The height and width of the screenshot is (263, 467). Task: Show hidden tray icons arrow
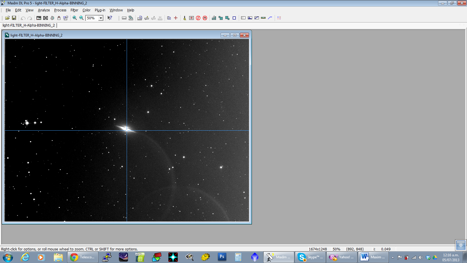point(393,257)
